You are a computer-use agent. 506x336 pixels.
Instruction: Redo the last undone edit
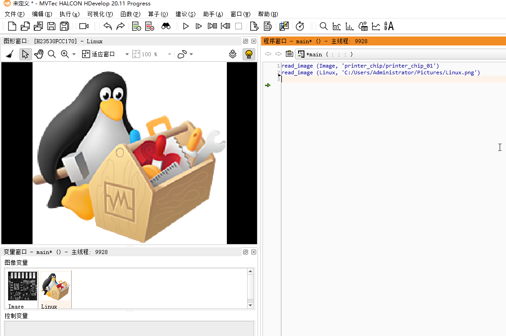tap(120, 26)
